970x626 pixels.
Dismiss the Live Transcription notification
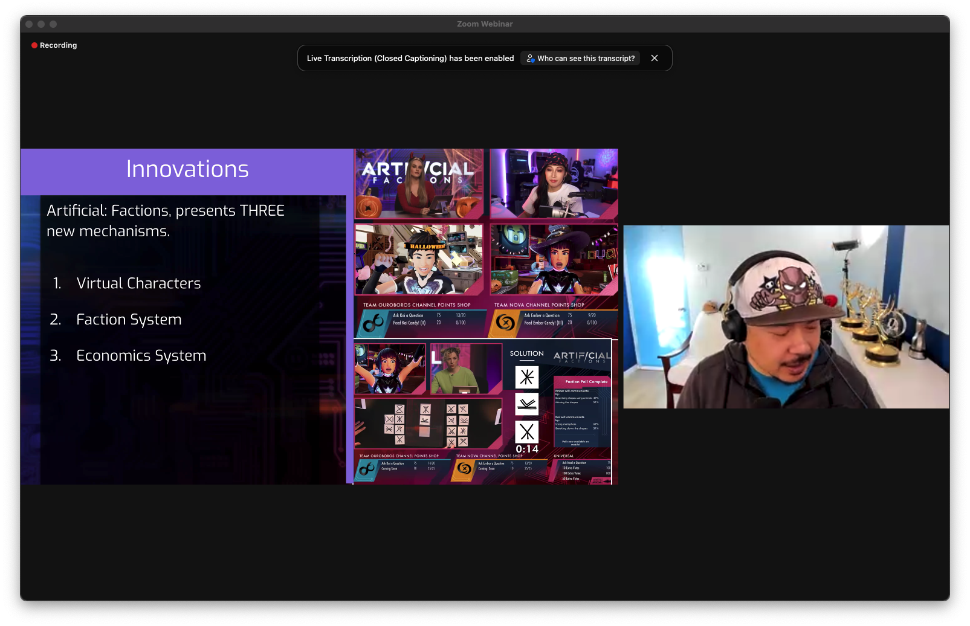tap(655, 59)
